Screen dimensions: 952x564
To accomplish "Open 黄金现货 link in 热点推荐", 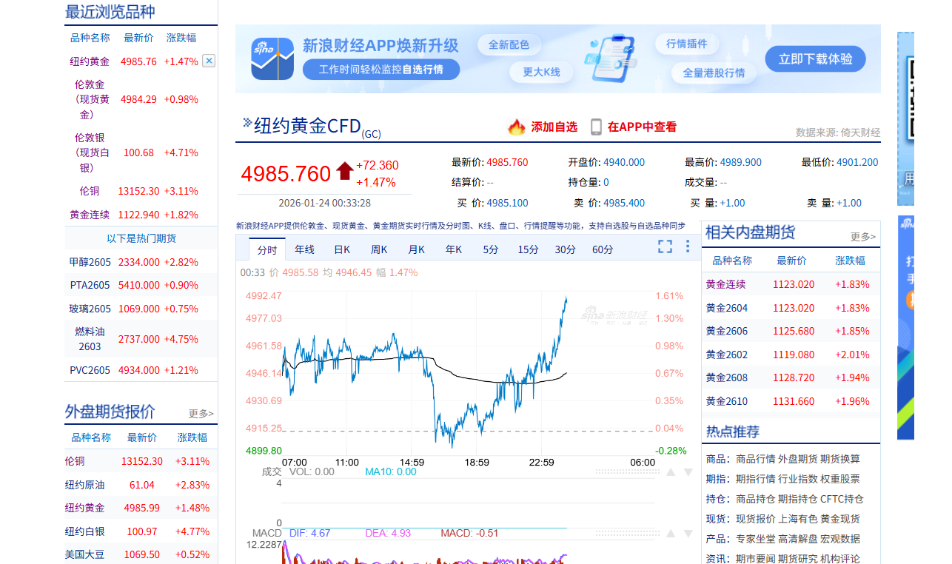I will click(x=839, y=519).
